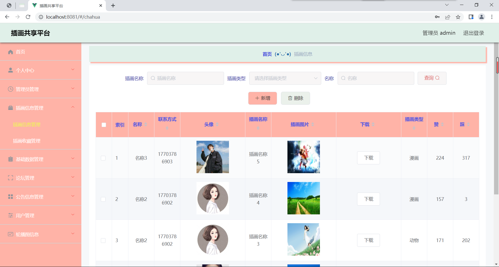Open the girl in meadow image in row 3
Image resolution: width=499 pixels, height=267 pixels.
point(304,239)
